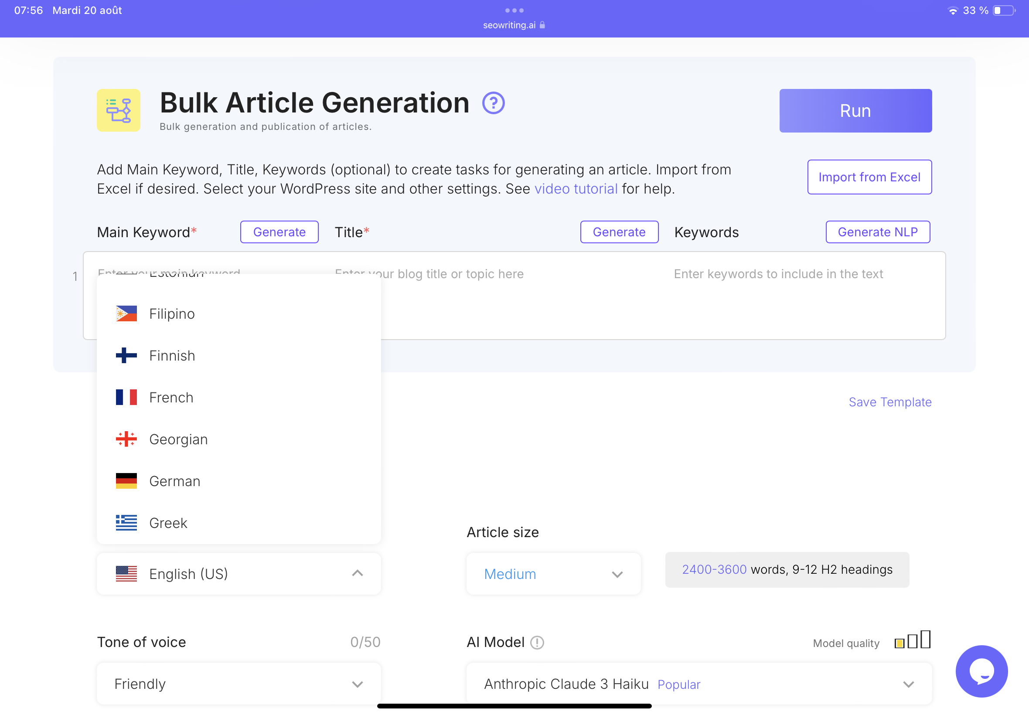
Task: Click Save Template option
Action: click(890, 402)
